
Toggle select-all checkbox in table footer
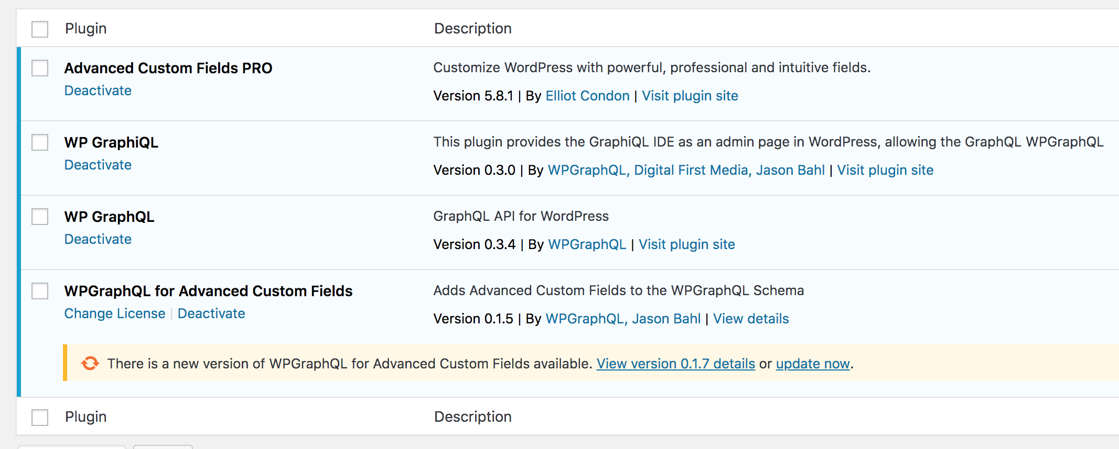point(40,418)
